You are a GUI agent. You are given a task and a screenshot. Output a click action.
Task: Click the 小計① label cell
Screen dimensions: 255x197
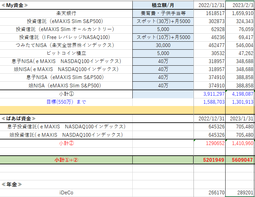(x=66, y=94)
